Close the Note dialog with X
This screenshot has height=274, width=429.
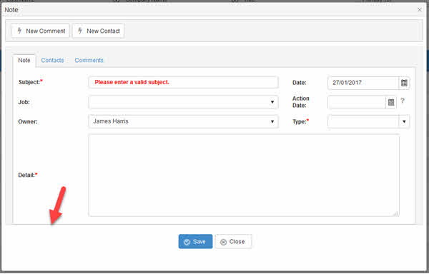click(420, 10)
